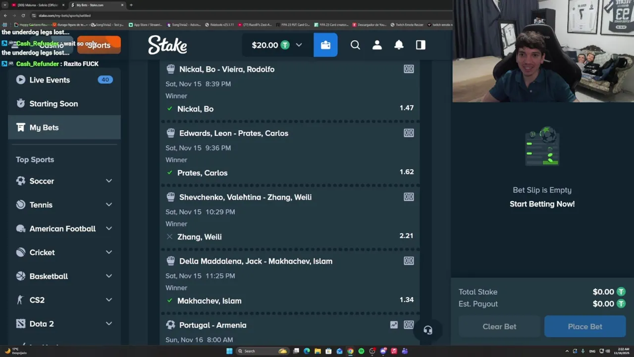Open Starting Soon in the sidebar

(x=64, y=104)
